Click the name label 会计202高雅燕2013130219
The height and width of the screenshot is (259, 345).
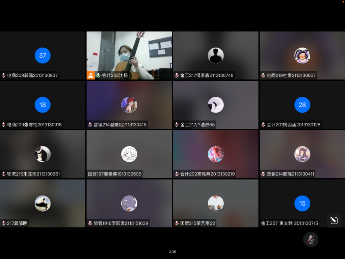[x=208, y=174]
